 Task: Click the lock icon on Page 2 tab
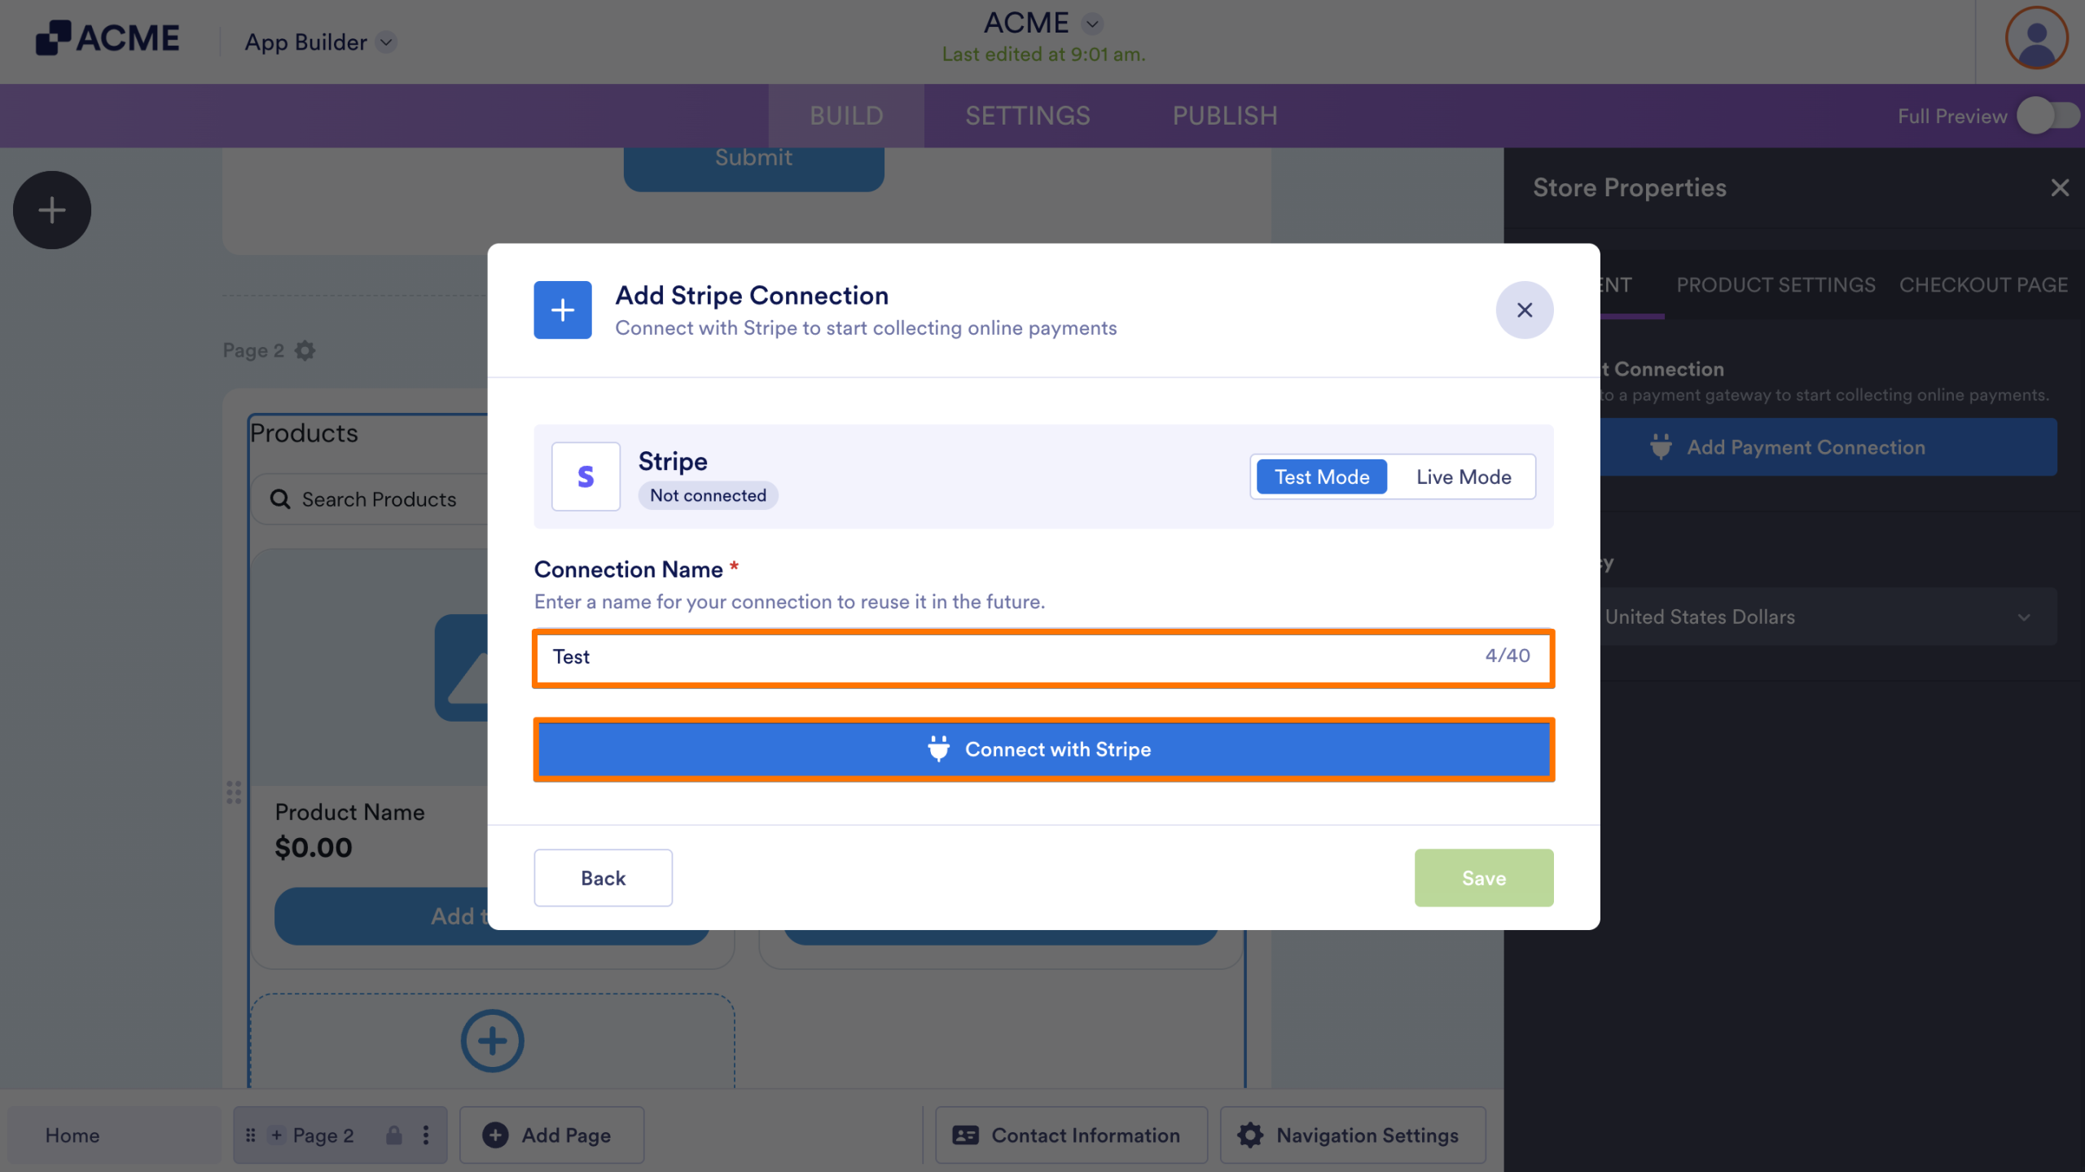pos(394,1135)
